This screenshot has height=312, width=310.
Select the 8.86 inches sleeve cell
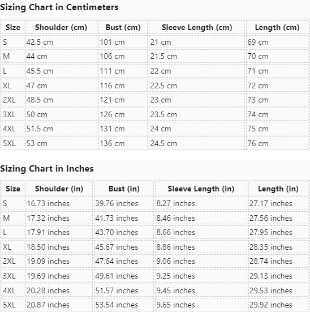pyautogui.click(x=201, y=247)
